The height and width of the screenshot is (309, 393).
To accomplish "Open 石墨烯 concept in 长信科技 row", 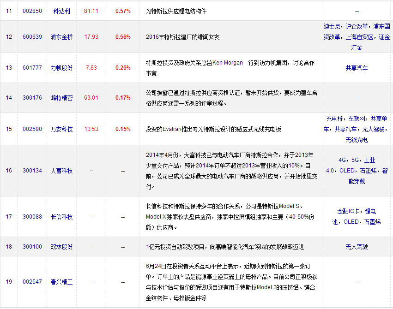I will (x=372, y=222).
